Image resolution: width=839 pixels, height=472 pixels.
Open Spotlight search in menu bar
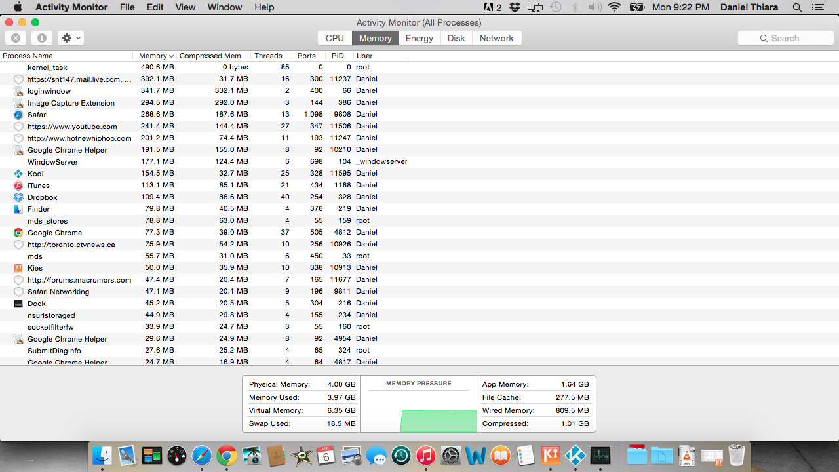pos(797,7)
